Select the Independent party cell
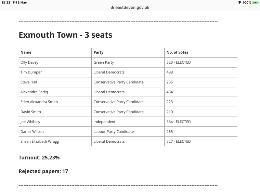Image resolution: width=260 pixels, height=195 pixels. 104,122
